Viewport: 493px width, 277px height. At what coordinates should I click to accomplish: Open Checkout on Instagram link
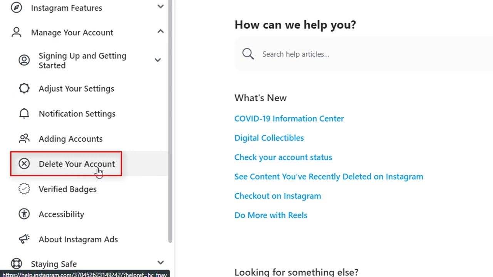[x=277, y=196]
